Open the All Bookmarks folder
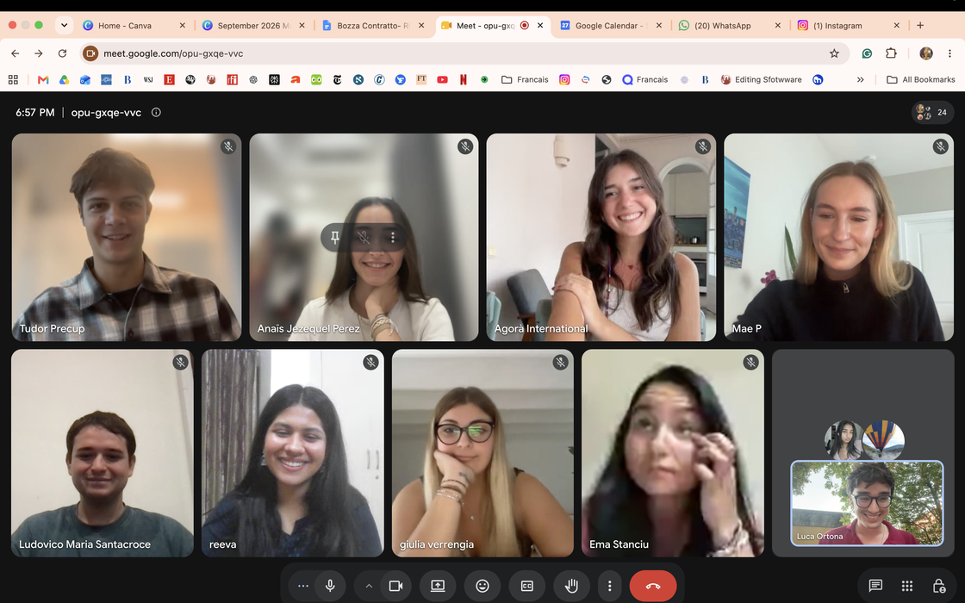The image size is (965, 603). click(921, 79)
